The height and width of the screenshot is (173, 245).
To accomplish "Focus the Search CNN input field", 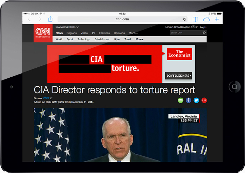I will (186, 33).
